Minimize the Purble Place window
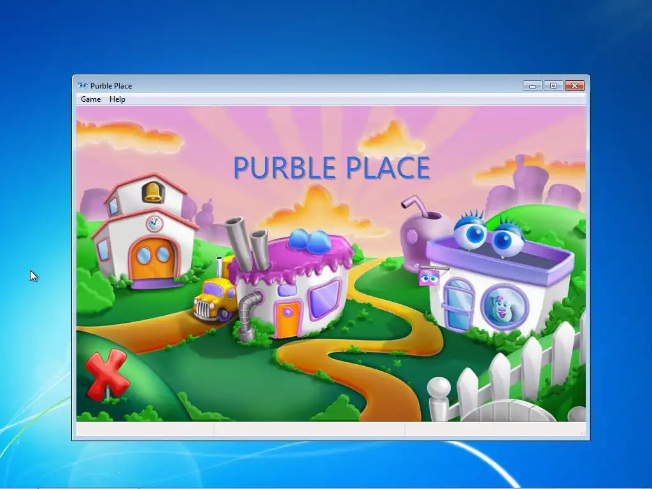Viewport: 652px width, 489px height. 532,86
